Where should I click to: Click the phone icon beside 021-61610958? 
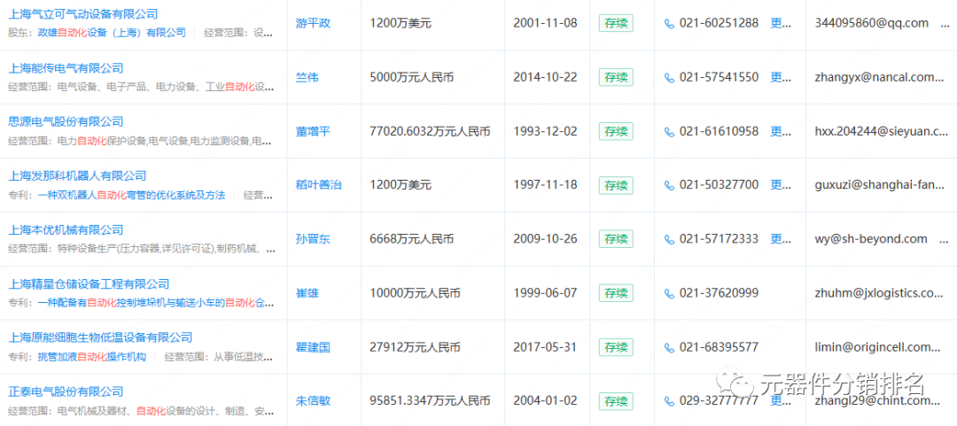(670, 132)
